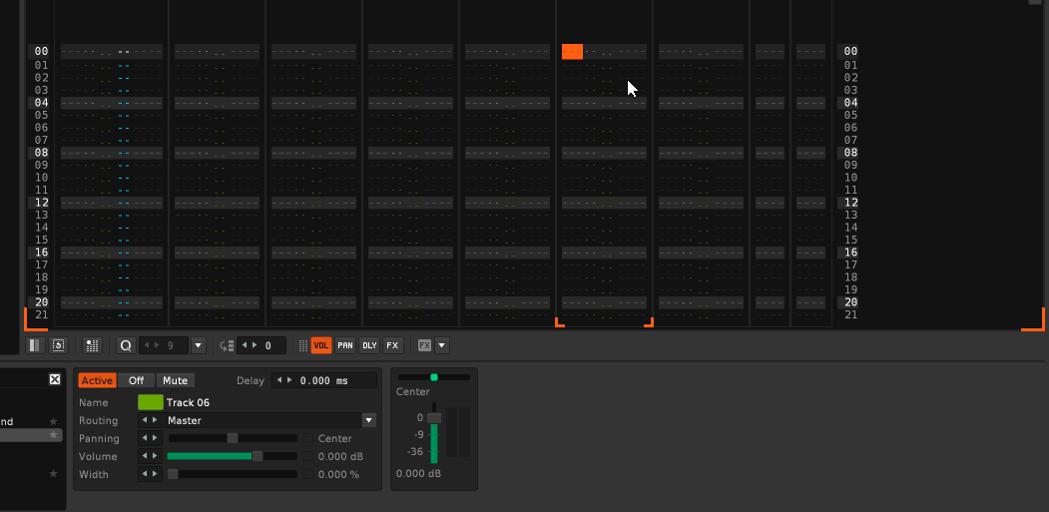This screenshot has width=1049, height=512.
Task: Close the left panel with X icon
Action: (55, 379)
